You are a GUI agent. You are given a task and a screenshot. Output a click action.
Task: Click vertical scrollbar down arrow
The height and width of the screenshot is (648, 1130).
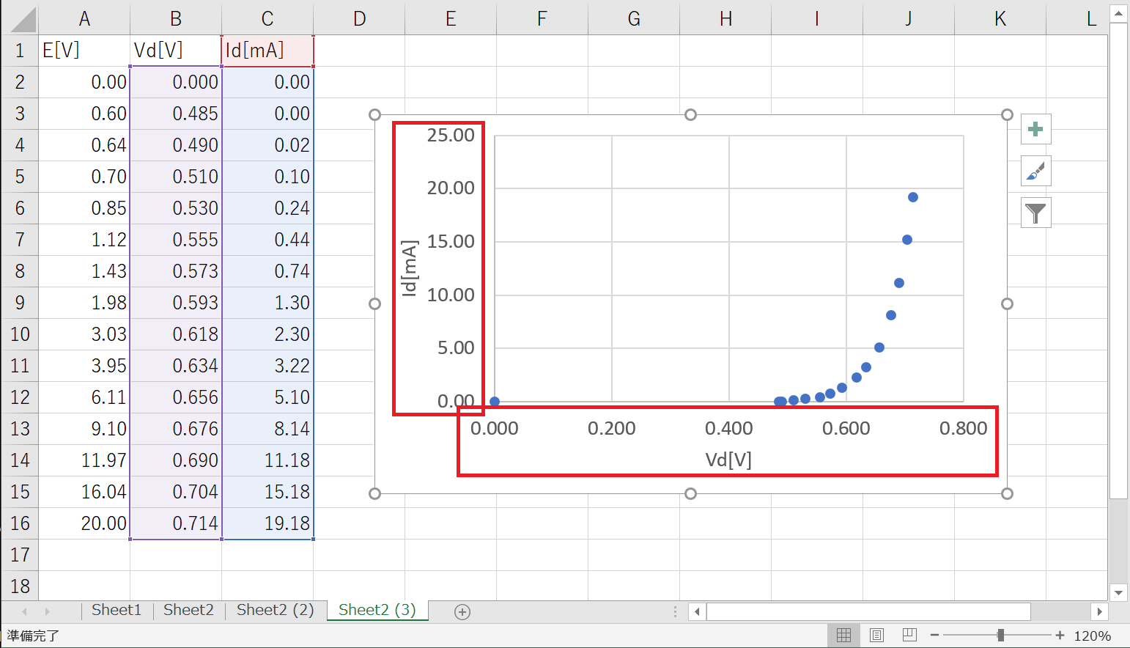(x=1118, y=592)
